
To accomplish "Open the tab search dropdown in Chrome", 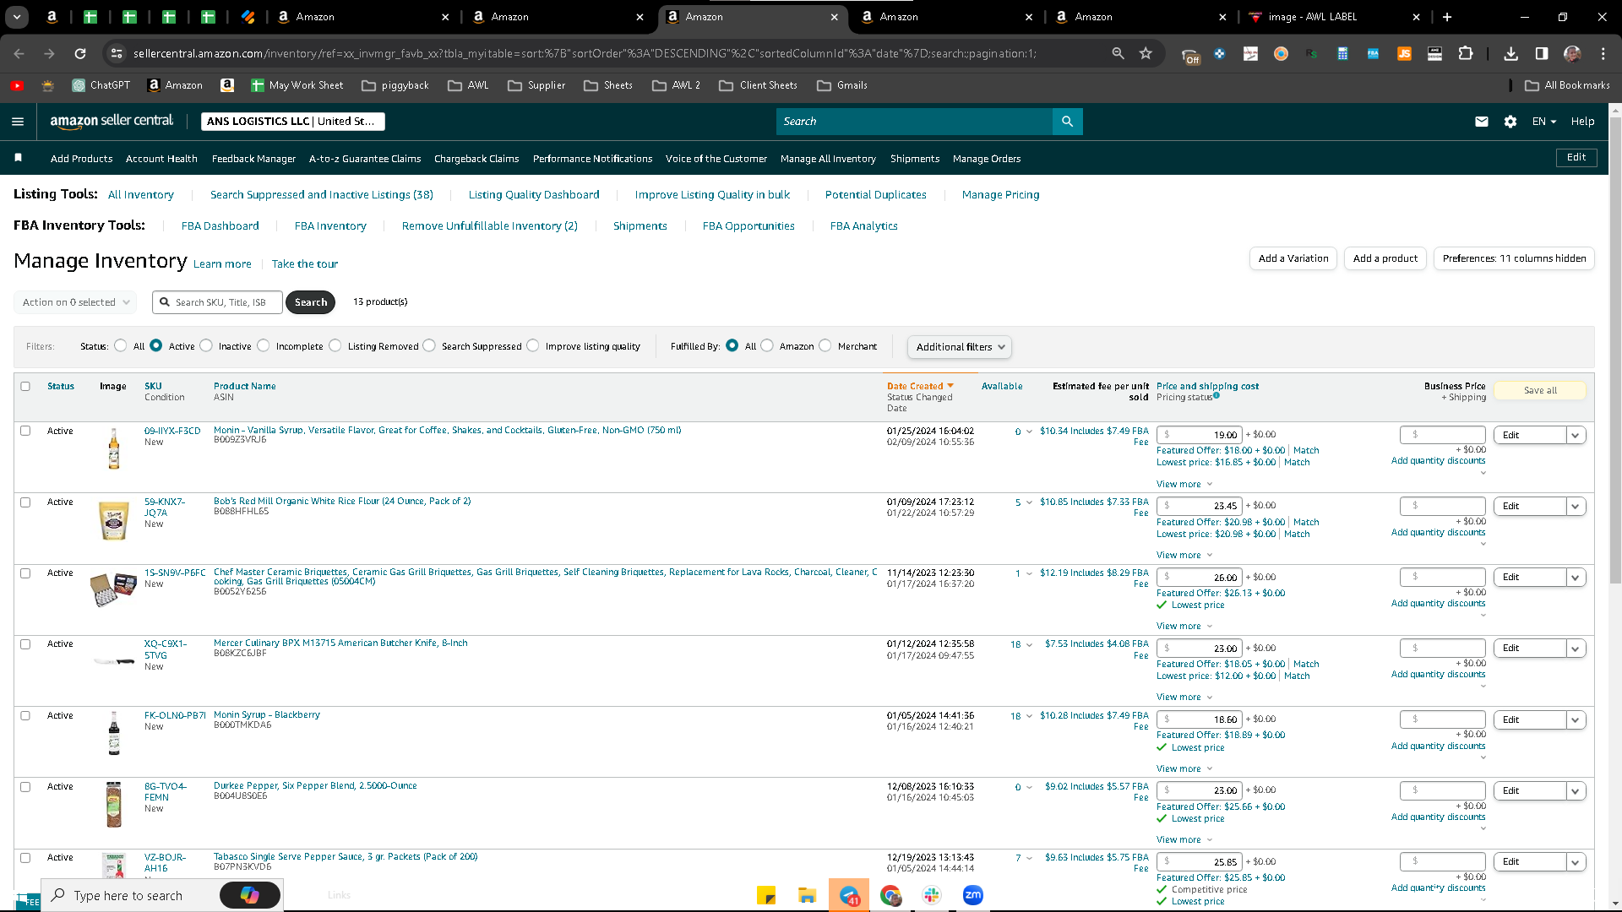I will pos(17,17).
